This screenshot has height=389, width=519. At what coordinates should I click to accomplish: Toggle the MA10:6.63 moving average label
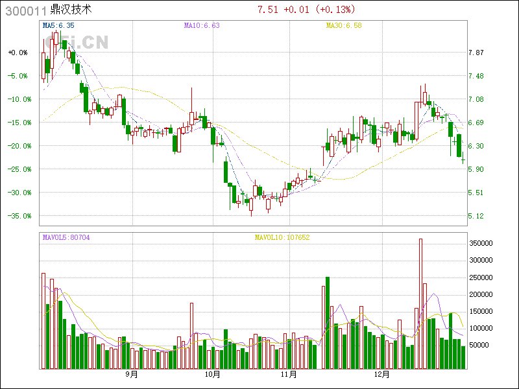[x=202, y=26]
